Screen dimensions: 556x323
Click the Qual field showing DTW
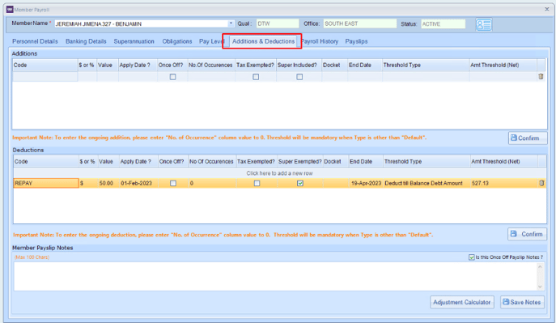278,23
